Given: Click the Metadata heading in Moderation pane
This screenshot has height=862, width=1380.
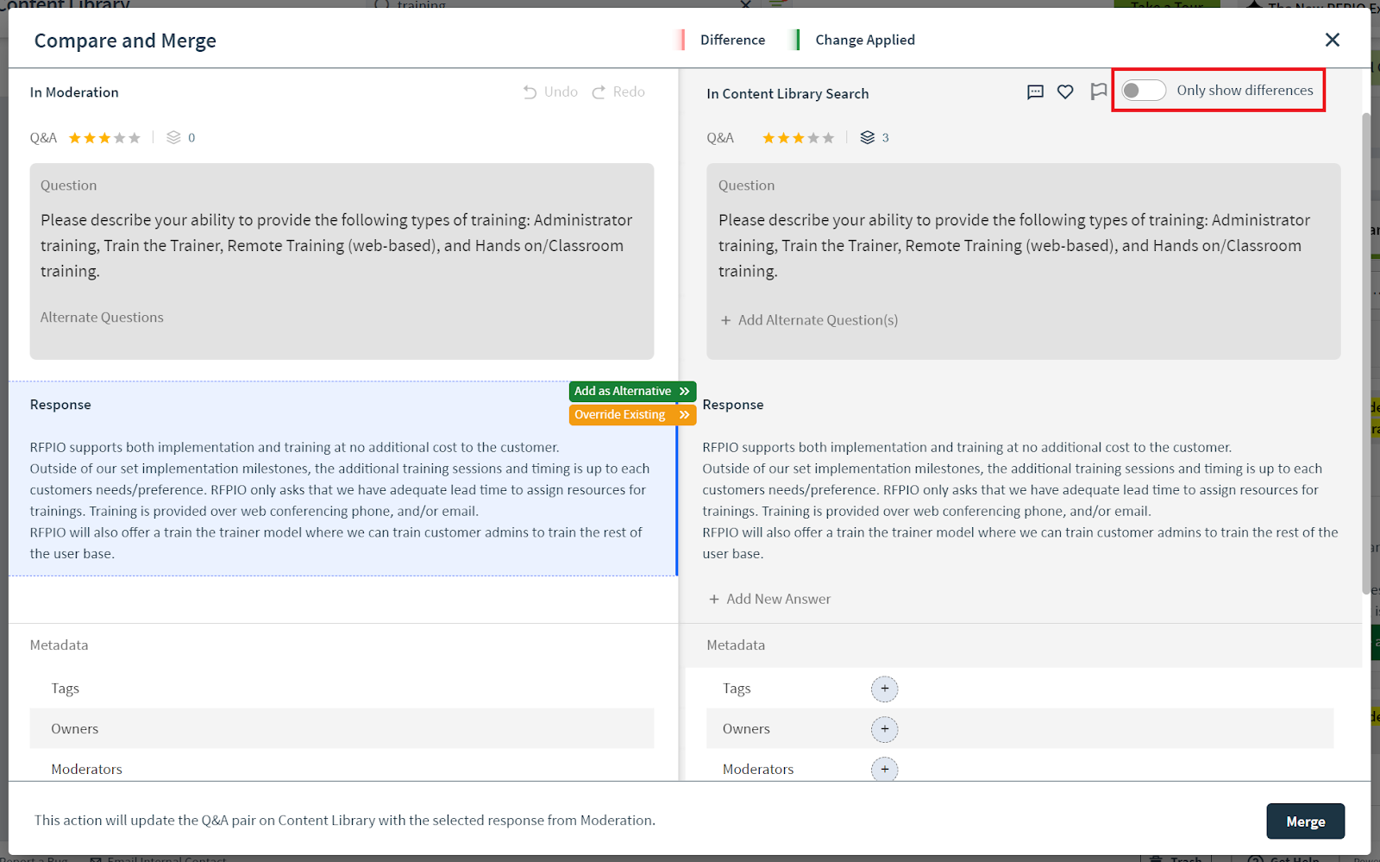Looking at the screenshot, I should click(59, 645).
